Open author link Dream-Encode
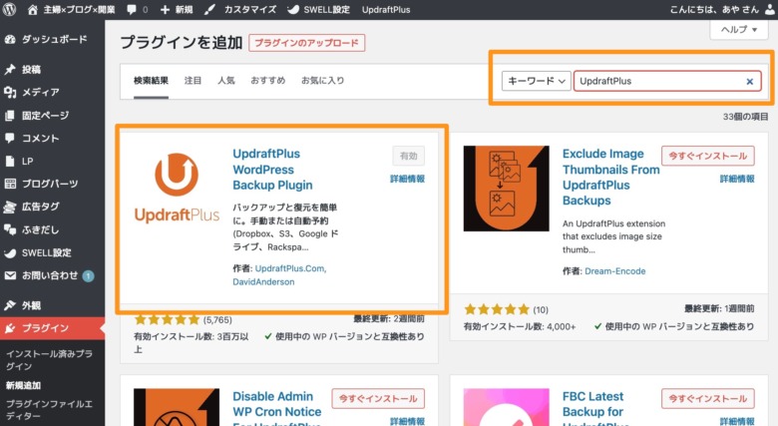 click(x=615, y=271)
